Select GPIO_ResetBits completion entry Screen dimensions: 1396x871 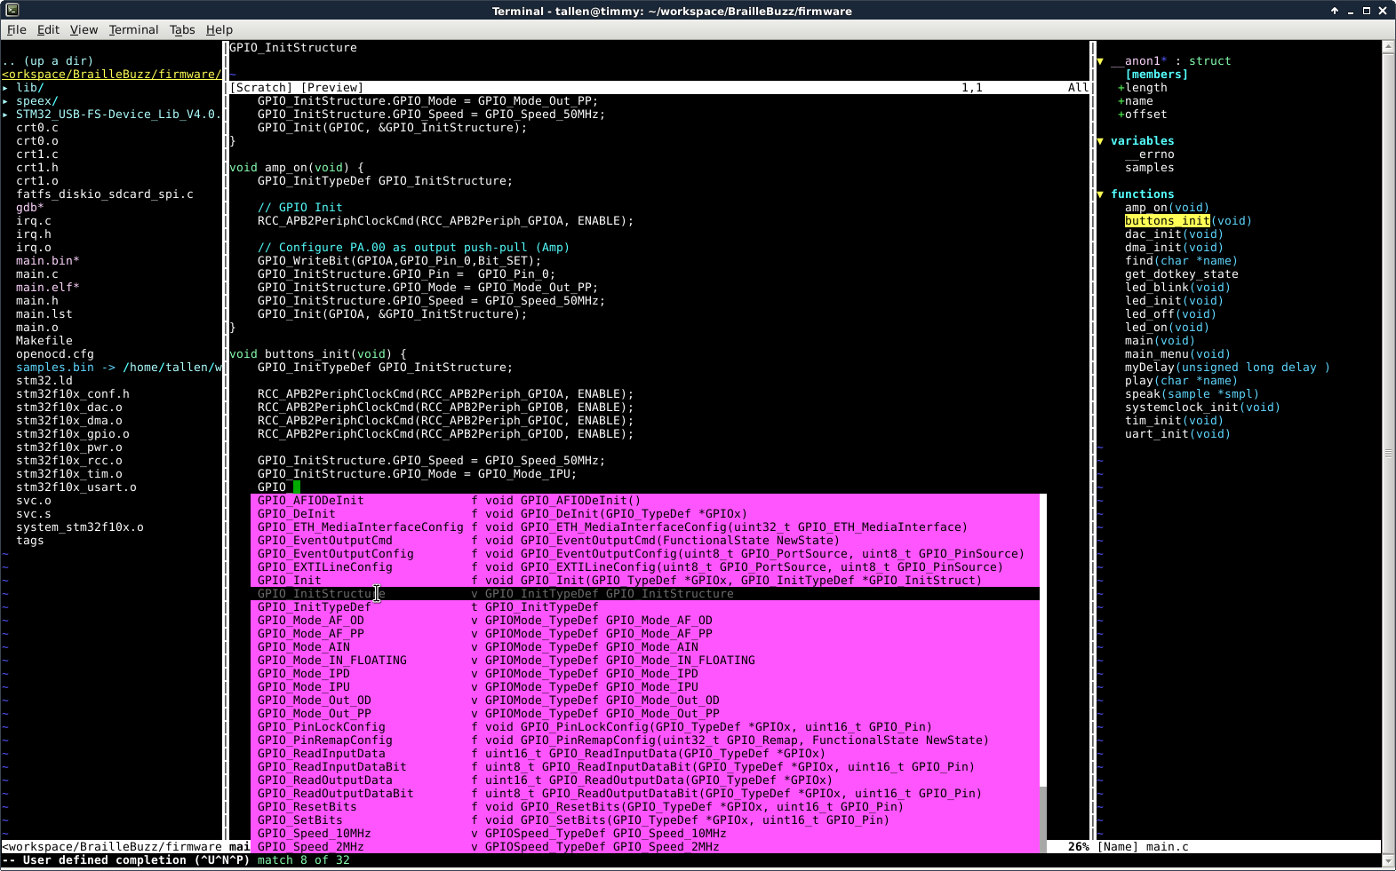point(645,807)
